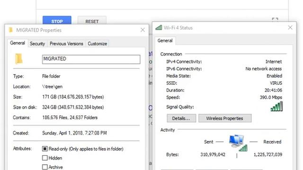Click the created date Sunday, April 1, 2018
303x170 pixels.
pos(74,133)
